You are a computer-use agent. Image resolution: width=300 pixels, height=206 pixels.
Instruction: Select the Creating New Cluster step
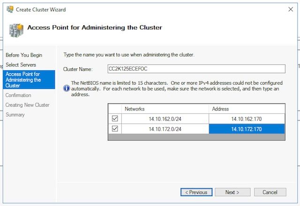(27, 105)
